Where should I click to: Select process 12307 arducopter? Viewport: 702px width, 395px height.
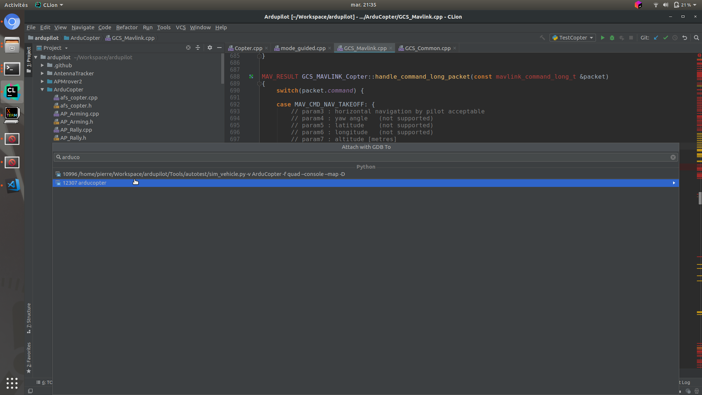pyautogui.click(x=84, y=183)
